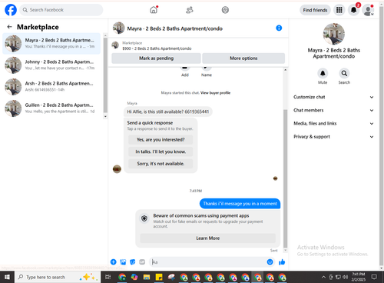Click the taskbar Type here to search box
The image size is (384, 283).
tap(58, 277)
